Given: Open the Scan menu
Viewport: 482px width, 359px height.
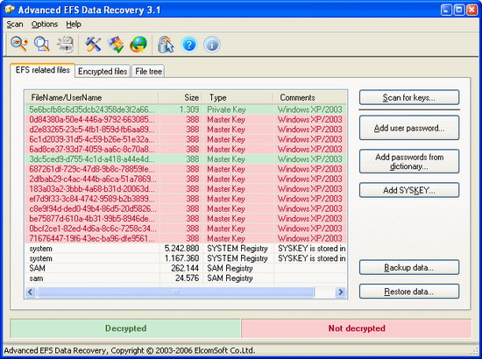Looking at the screenshot, I should [15, 25].
